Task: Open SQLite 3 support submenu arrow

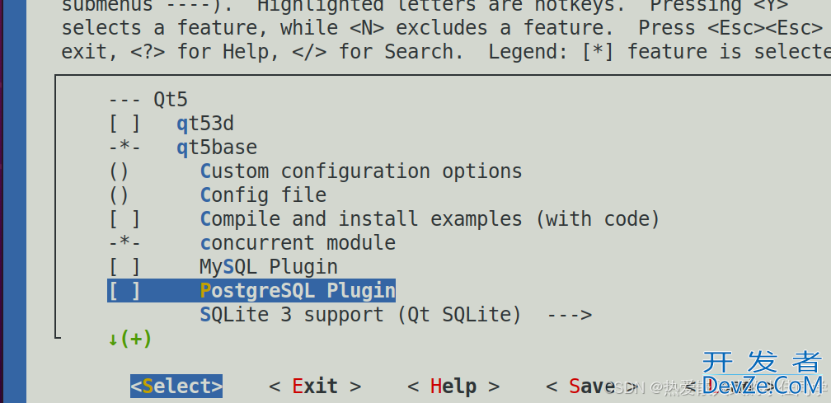Action: tap(569, 315)
